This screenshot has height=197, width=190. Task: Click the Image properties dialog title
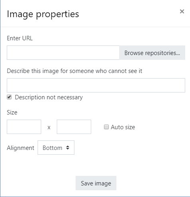click(43, 14)
